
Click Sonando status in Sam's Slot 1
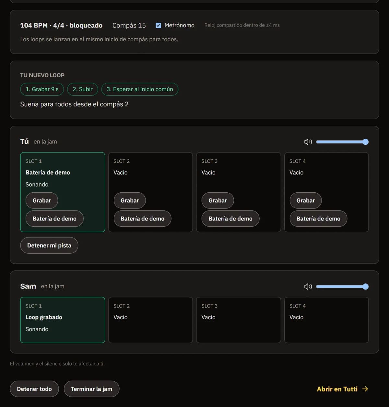(37, 329)
